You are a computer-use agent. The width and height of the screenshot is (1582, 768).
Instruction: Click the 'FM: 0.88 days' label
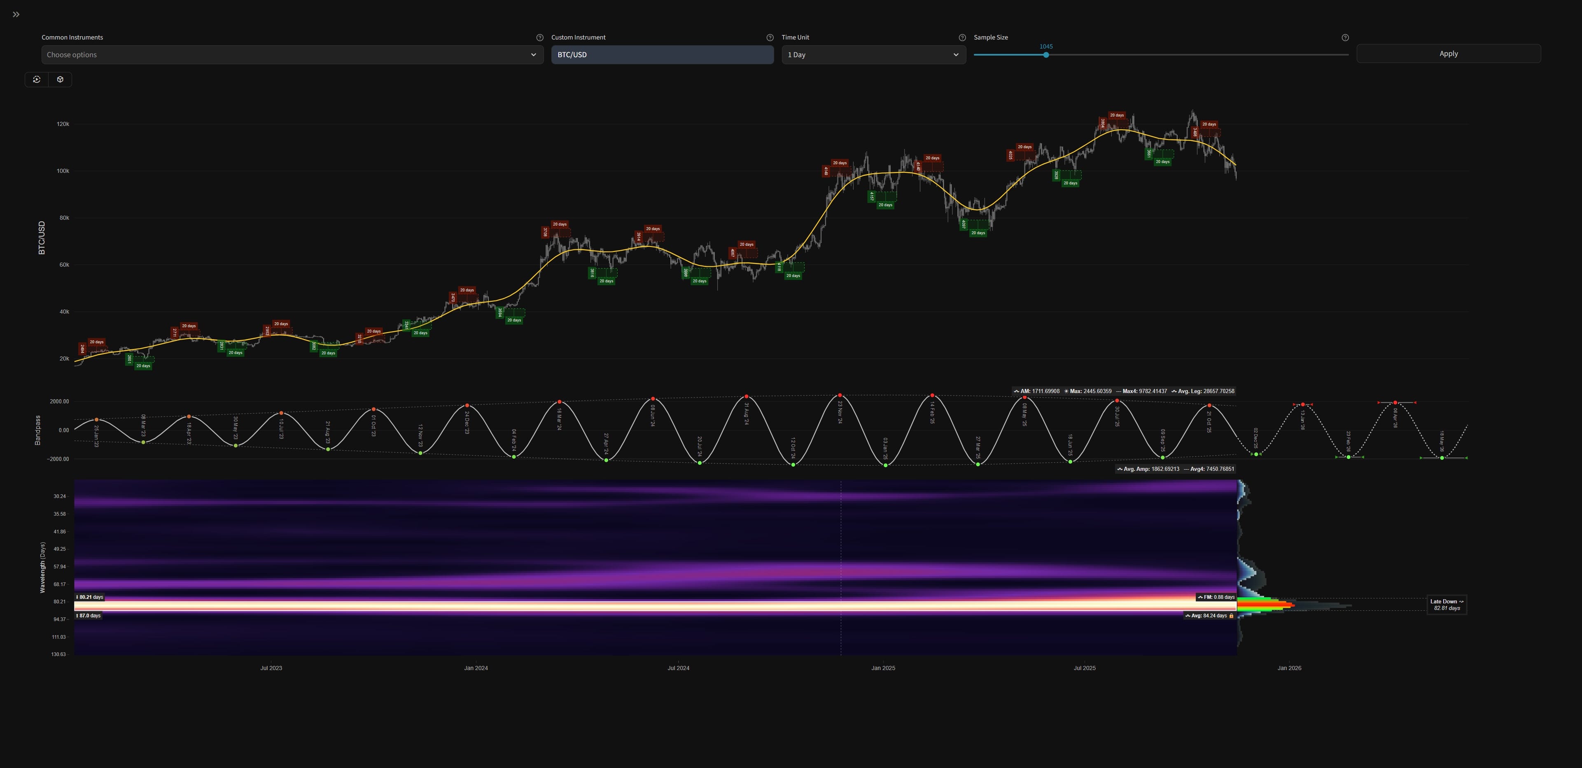point(1216,597)
